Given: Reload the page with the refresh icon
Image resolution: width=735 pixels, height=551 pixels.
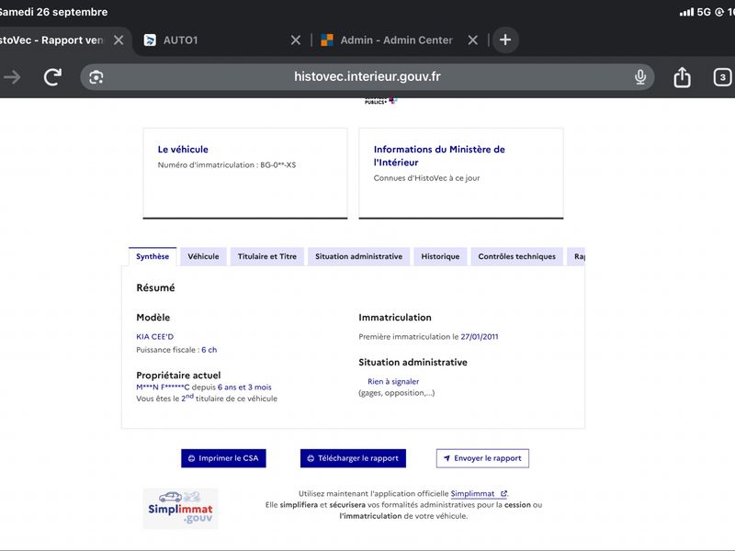Looking at the screenshot, I should [52, 77].
